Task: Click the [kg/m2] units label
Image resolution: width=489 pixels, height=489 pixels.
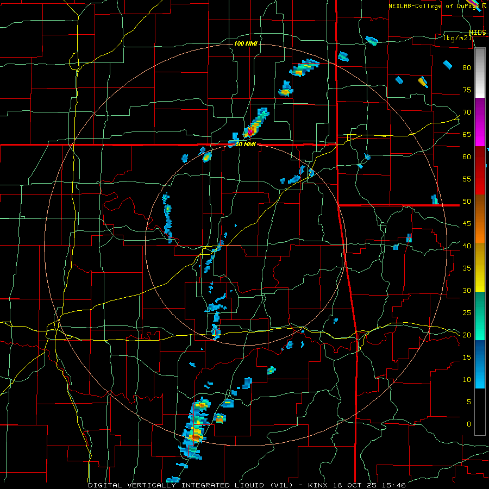Action: [457, 38]
